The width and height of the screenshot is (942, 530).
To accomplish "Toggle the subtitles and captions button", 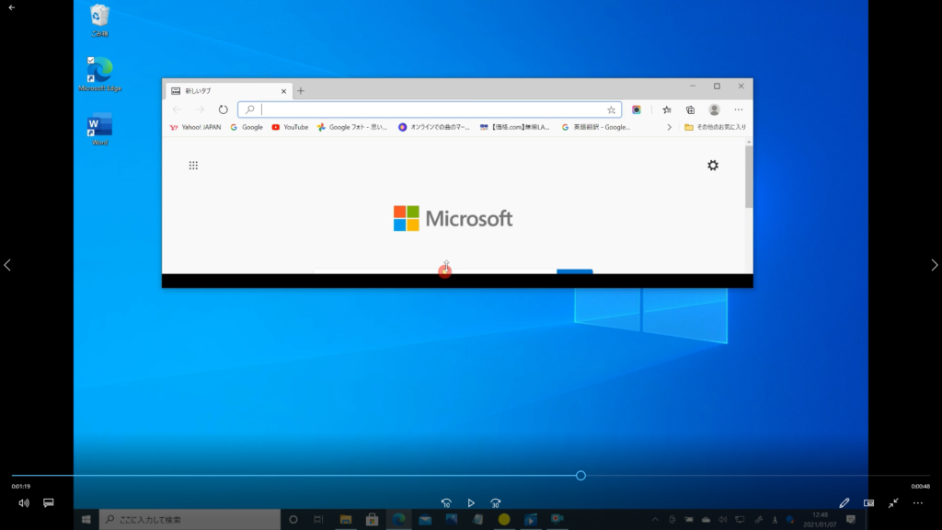I will pyautogui.click(x=49, y=503).
